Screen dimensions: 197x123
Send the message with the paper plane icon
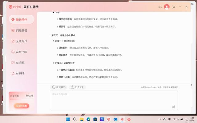[x=173, y=107]
